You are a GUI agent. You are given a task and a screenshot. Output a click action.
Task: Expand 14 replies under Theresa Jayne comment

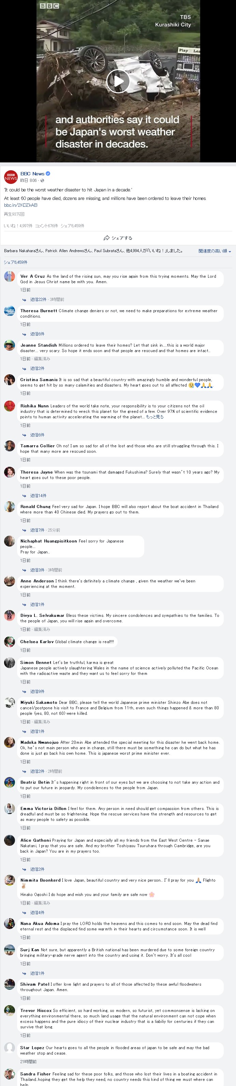point(38,496)
